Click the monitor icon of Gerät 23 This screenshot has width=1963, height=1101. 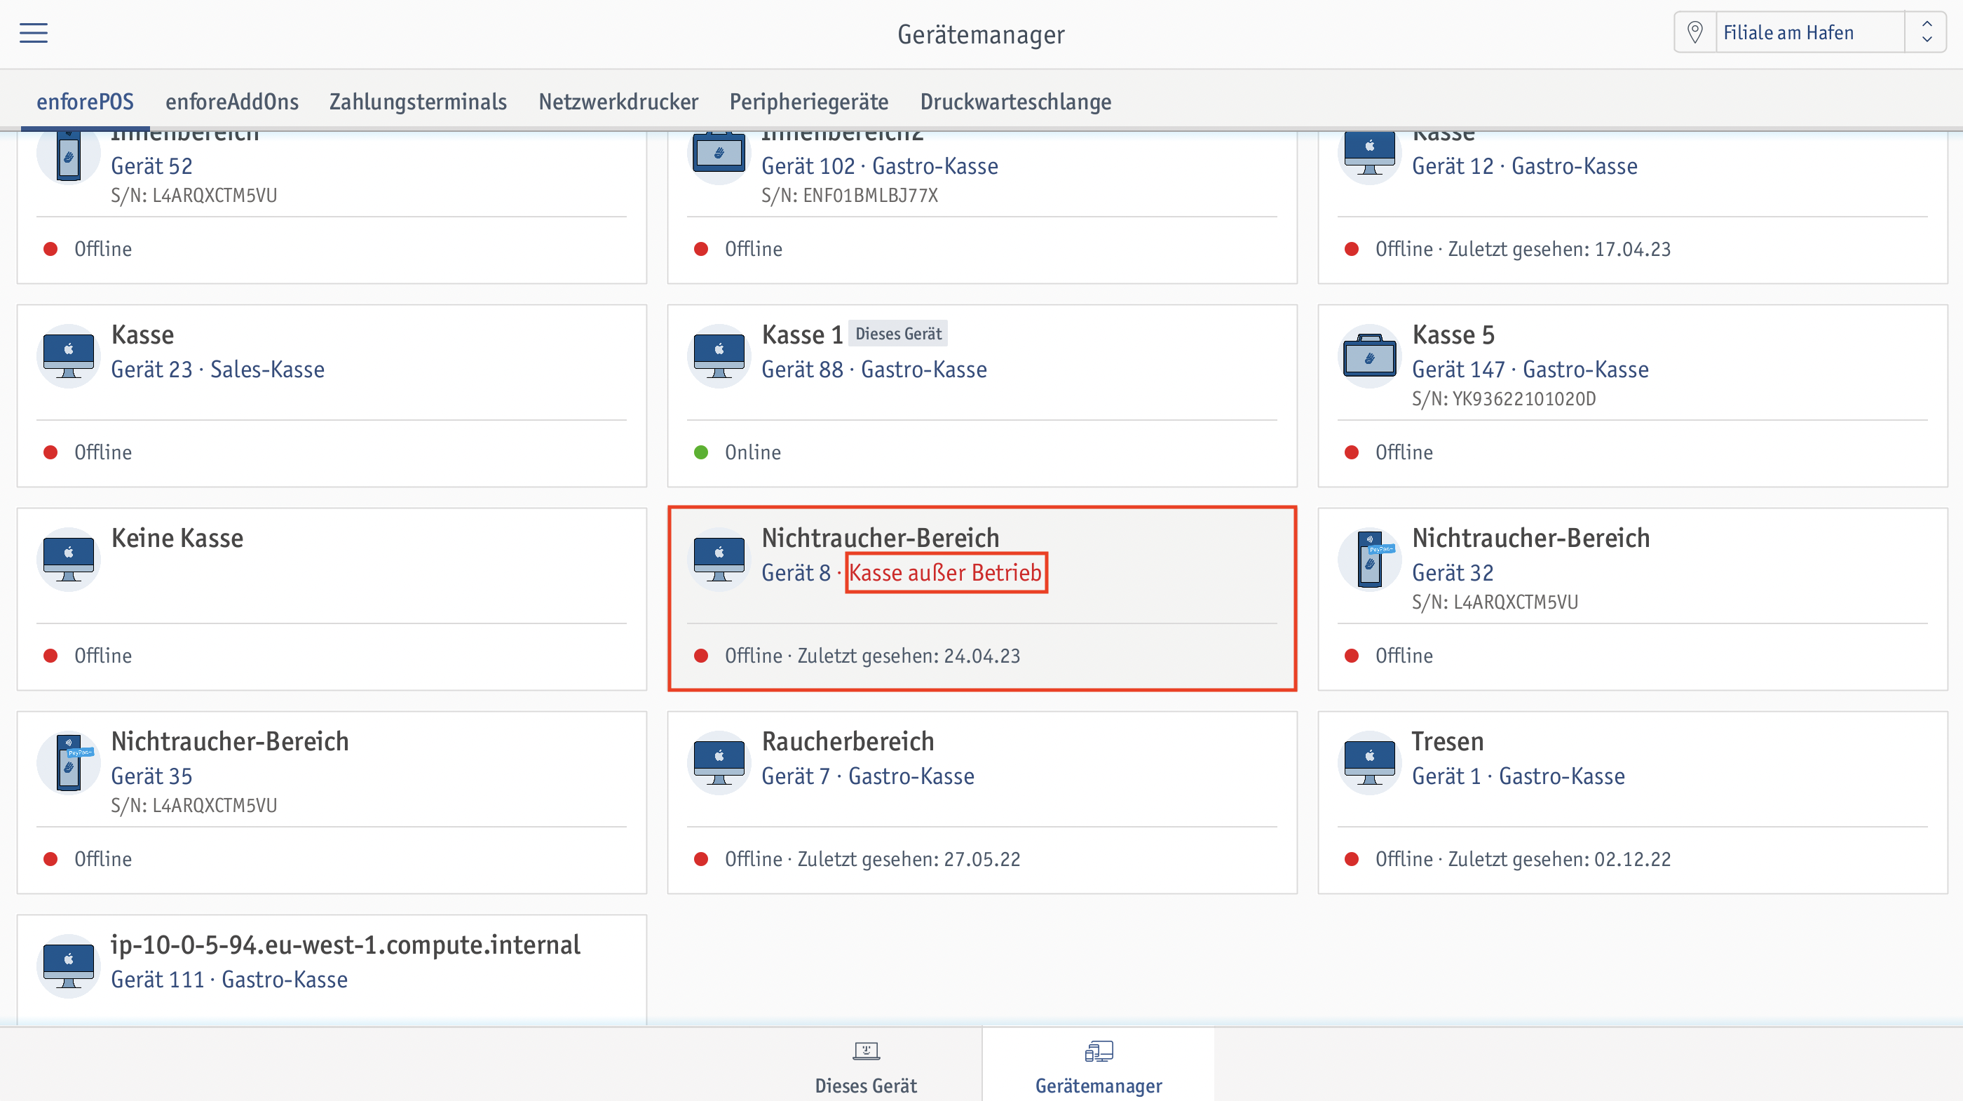[x=69, y=356]
